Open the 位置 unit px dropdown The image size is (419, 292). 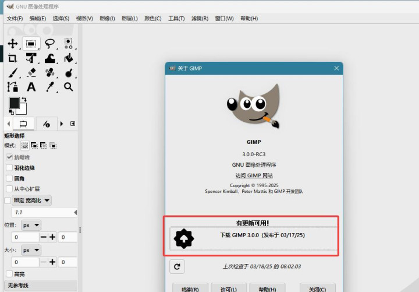[31, 226]
